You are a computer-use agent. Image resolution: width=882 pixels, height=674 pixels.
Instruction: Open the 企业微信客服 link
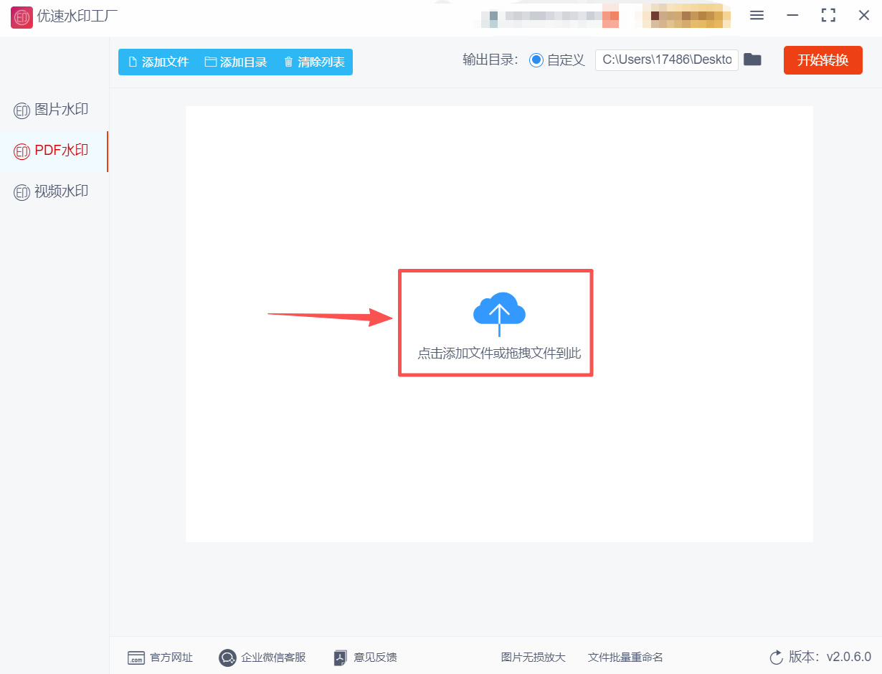click(262, 657)
